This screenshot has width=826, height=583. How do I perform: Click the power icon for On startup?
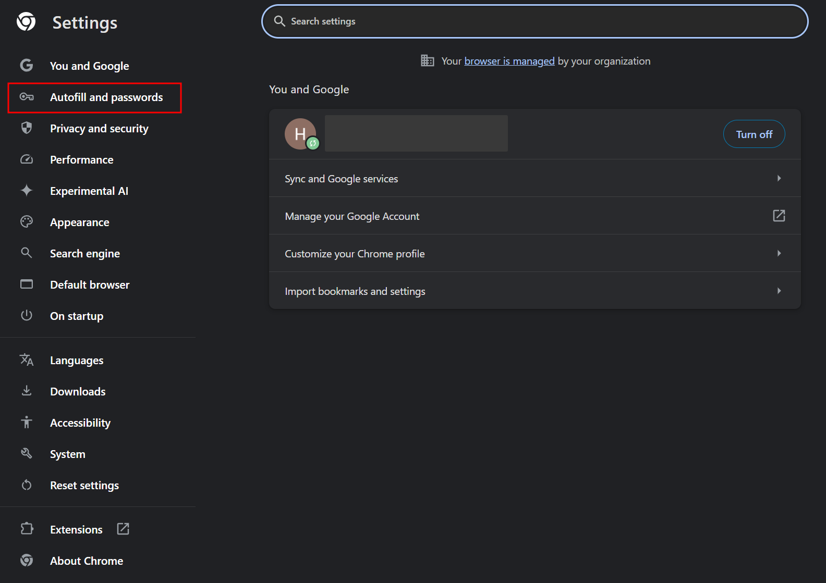(27, 316)
